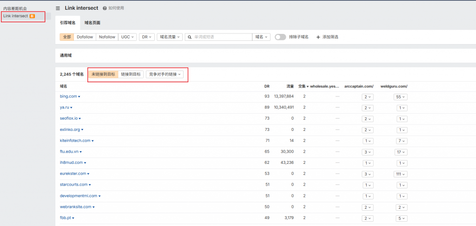Click the sort arrow on 交集 column
The image size is (476, 226).
point(308,86)
